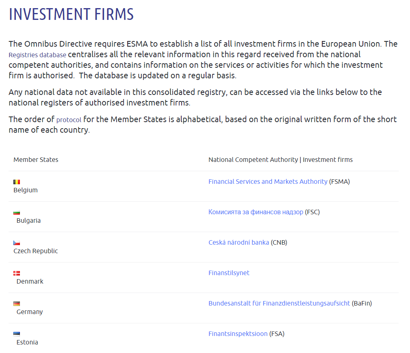Select the Estonia country name text
Screen dimensions: 410x353
click(27, 342)
